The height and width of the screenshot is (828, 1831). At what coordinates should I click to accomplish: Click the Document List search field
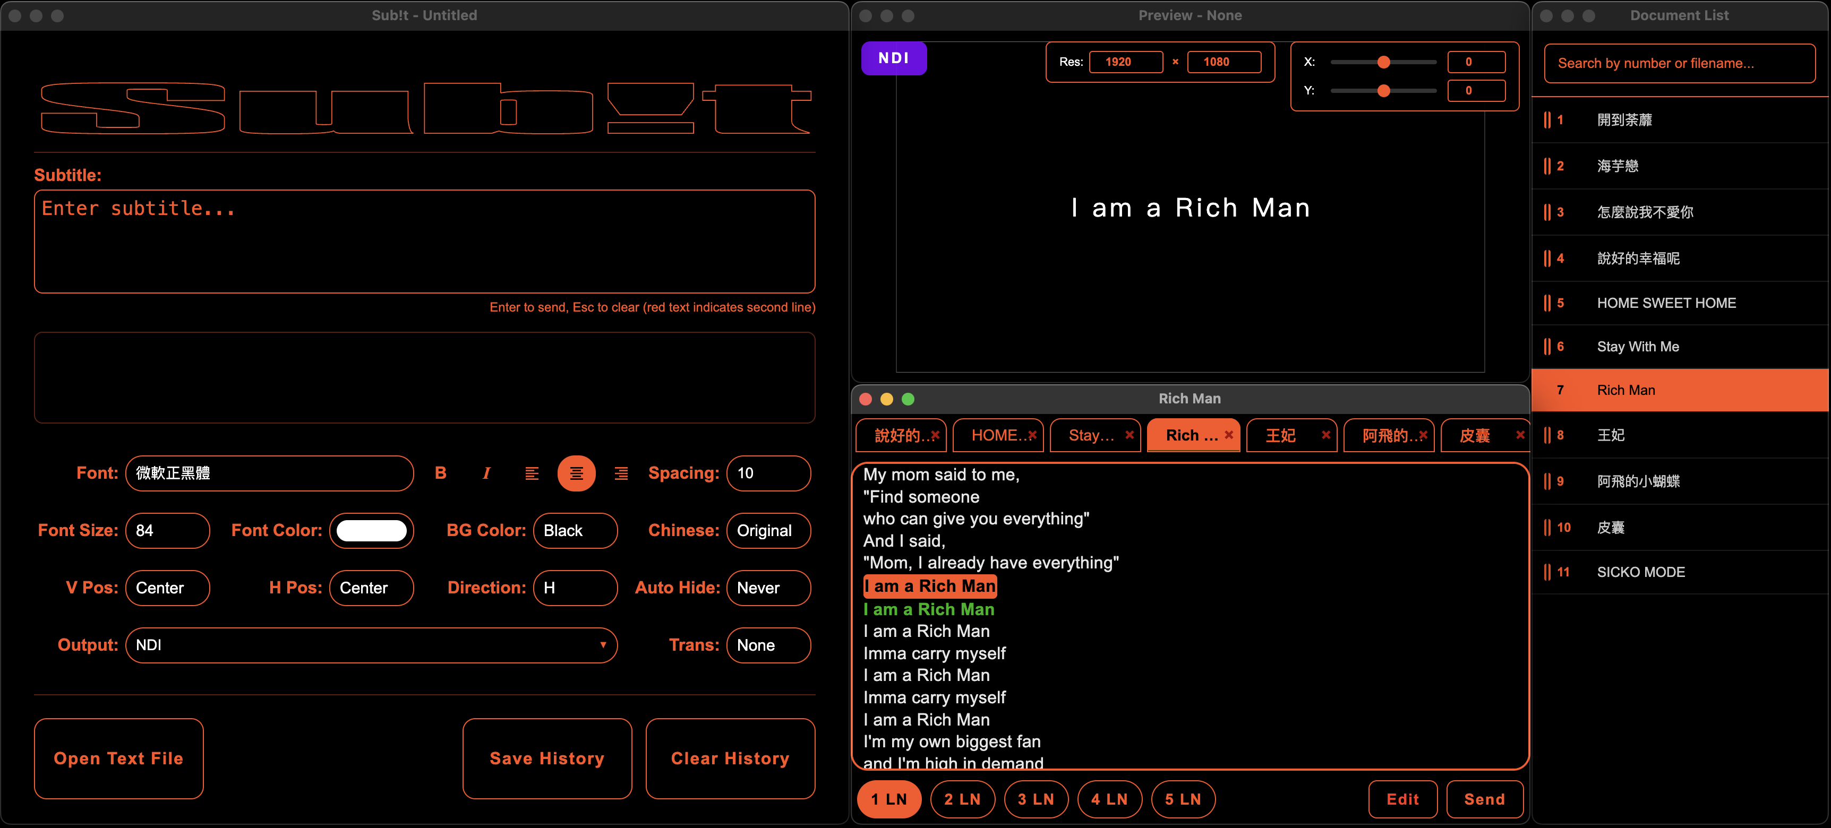(x=1680, y=63)
